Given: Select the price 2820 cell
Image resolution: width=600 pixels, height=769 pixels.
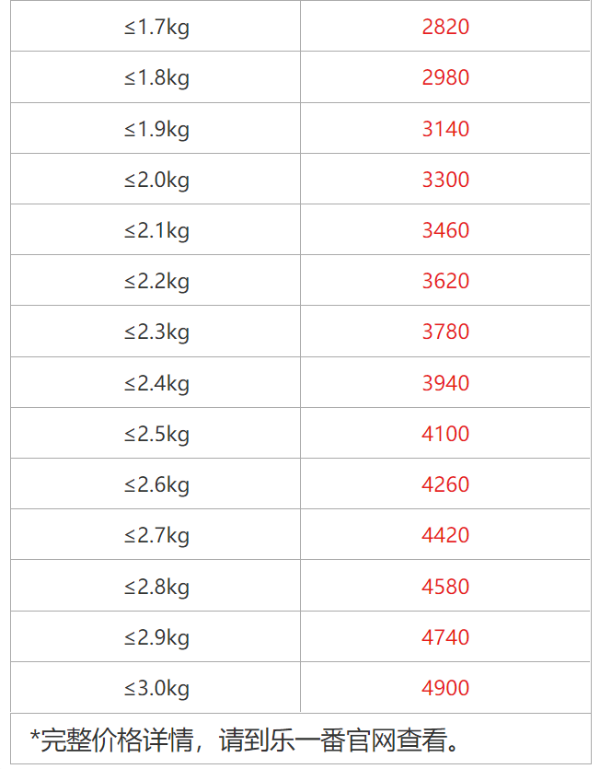Looking at the screenshot, I should point(445,27).
